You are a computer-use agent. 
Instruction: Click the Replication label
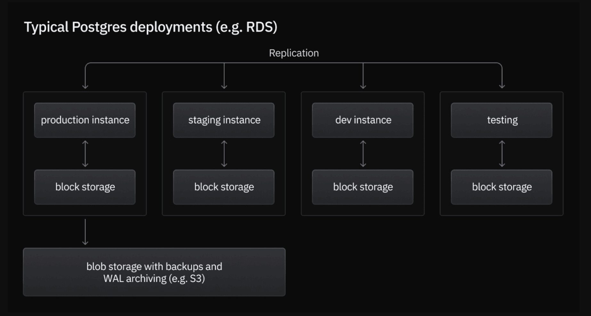[294, 53]
